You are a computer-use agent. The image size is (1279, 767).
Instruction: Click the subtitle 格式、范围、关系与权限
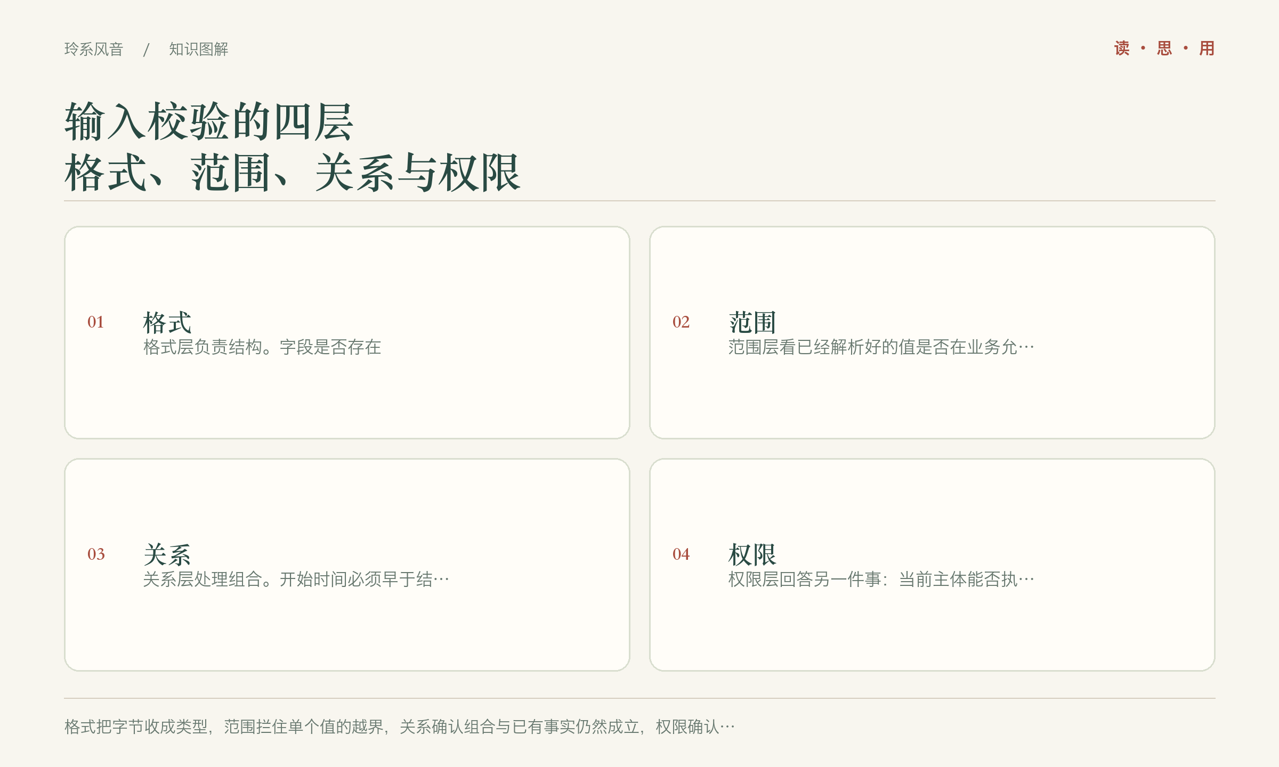click(293, 172)
